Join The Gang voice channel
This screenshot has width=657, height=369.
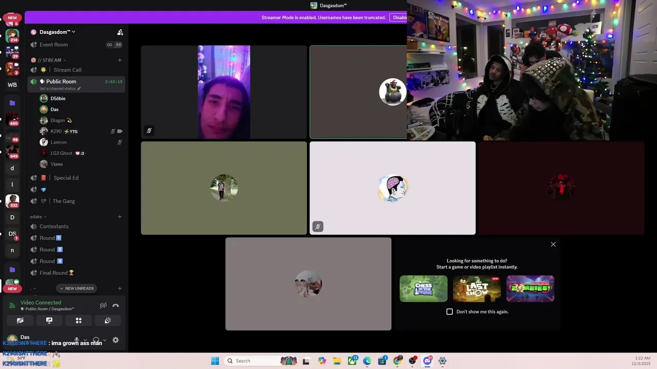click(76, 201)
